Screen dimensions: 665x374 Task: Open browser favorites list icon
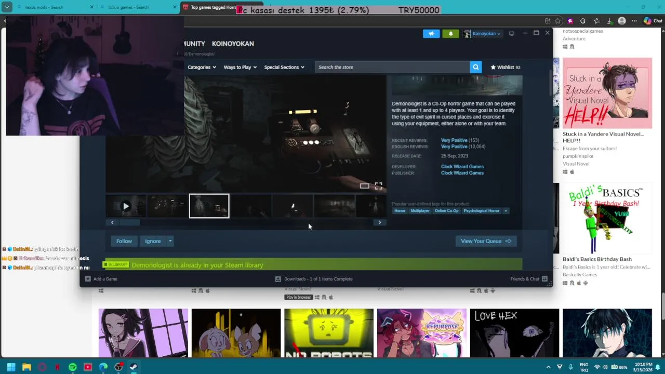point(596,21)
